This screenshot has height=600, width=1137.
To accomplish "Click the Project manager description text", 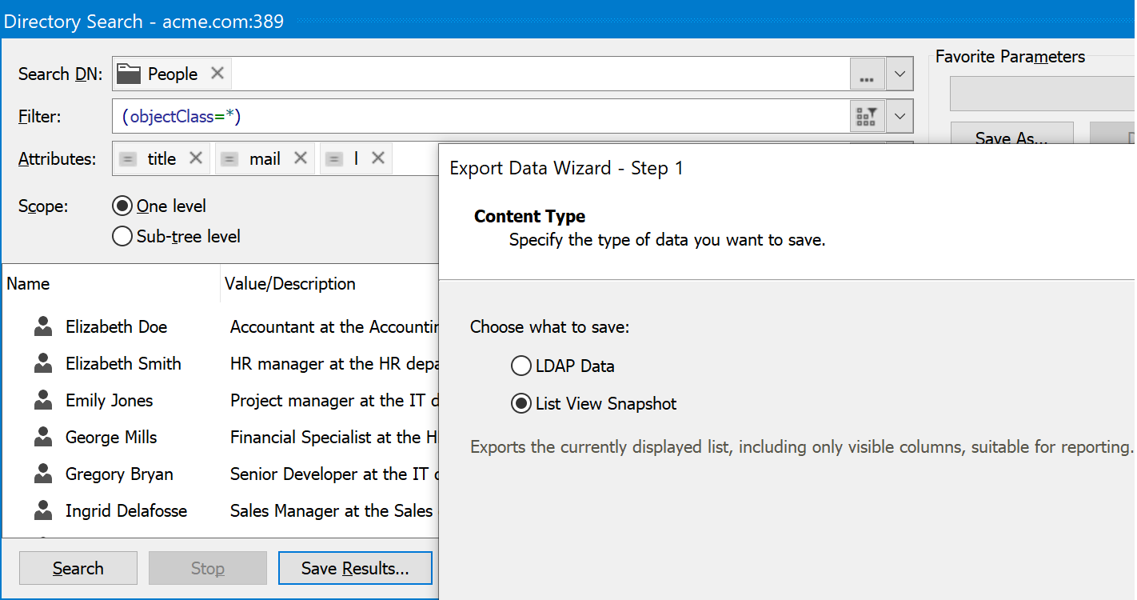I will pos(334,400).
